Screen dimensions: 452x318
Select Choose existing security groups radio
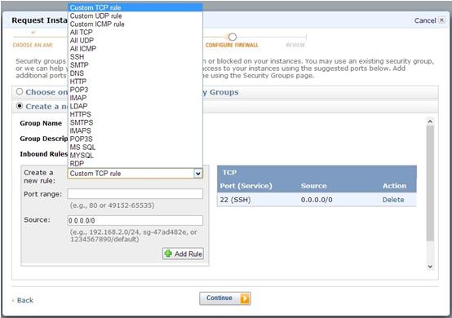pos(20,91)
